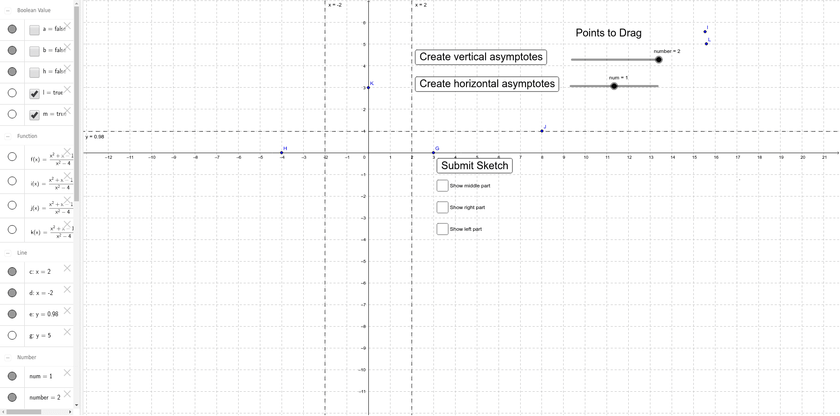Viewport: 840px width, 416px height.
Task: Click the knob of the num slider
Action: (x=614, y=86)
